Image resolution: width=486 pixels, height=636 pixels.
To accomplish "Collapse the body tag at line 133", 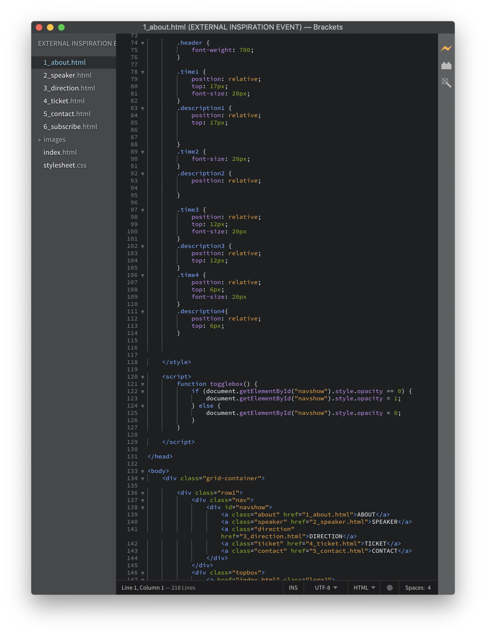I will click(x=143, y=471).
